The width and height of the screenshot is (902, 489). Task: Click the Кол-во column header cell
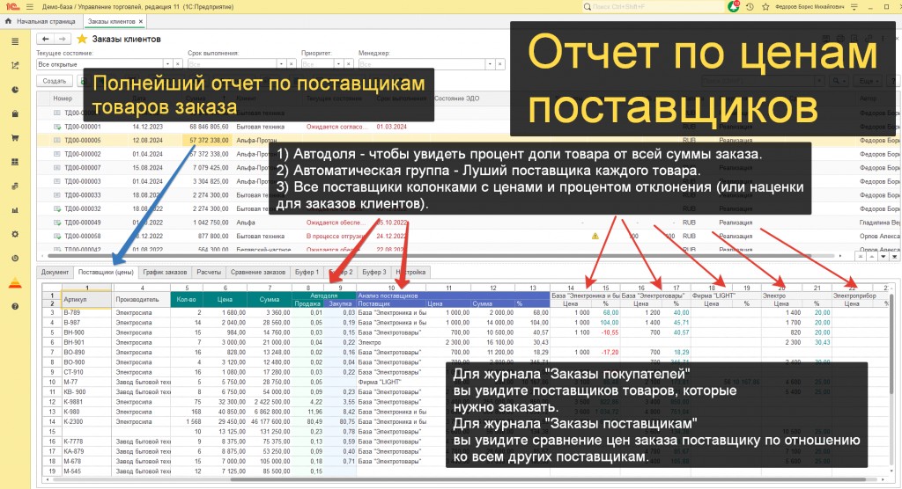(187, 299)
